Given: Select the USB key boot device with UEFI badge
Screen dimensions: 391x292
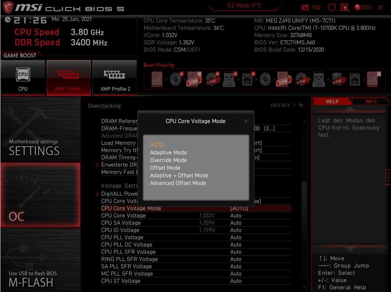Looking at the screenshot, I should [x=229, y=79].
